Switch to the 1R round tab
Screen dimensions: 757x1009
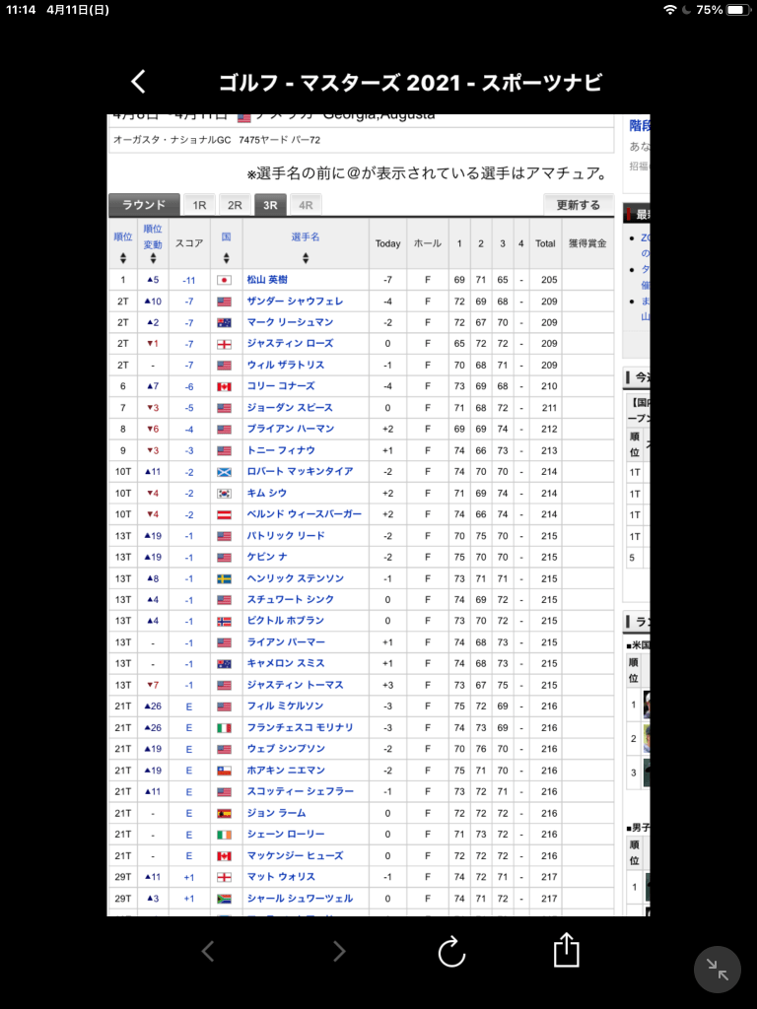[x=199, y=205]
